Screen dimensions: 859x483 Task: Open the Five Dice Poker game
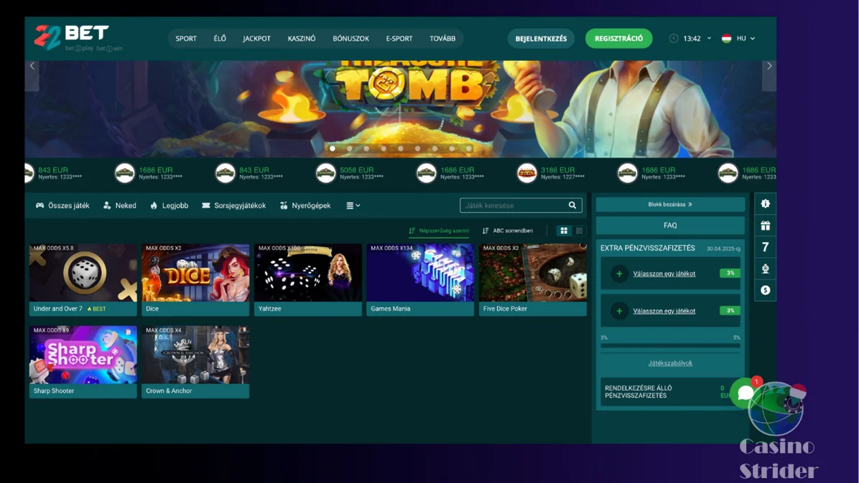(532, 279)
